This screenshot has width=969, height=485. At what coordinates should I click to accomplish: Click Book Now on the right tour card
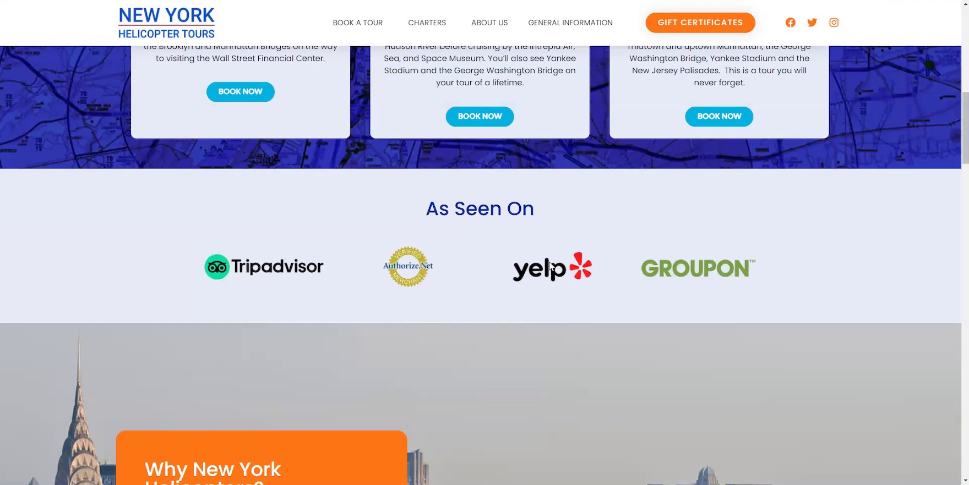[x=719, y=117]
